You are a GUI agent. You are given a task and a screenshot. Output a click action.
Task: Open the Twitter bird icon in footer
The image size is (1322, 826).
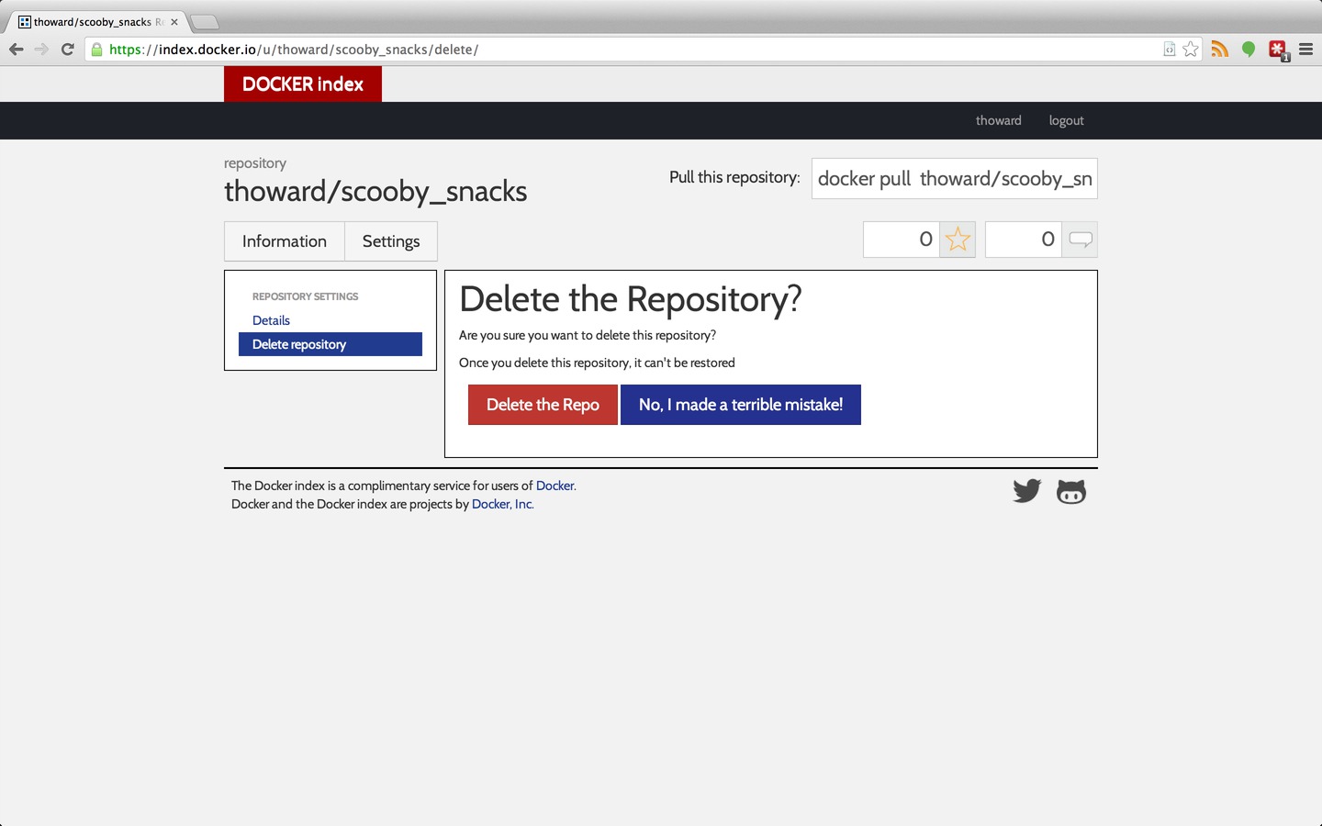click(x=1026, y=491)
